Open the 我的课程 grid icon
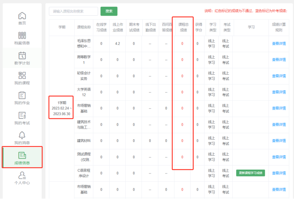The width and height of the screenshot is (294, 199). click(x=22, y=76)
